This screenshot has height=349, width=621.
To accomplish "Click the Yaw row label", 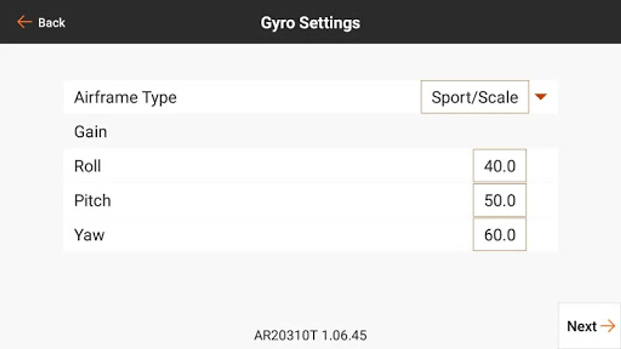I will 89,235.
